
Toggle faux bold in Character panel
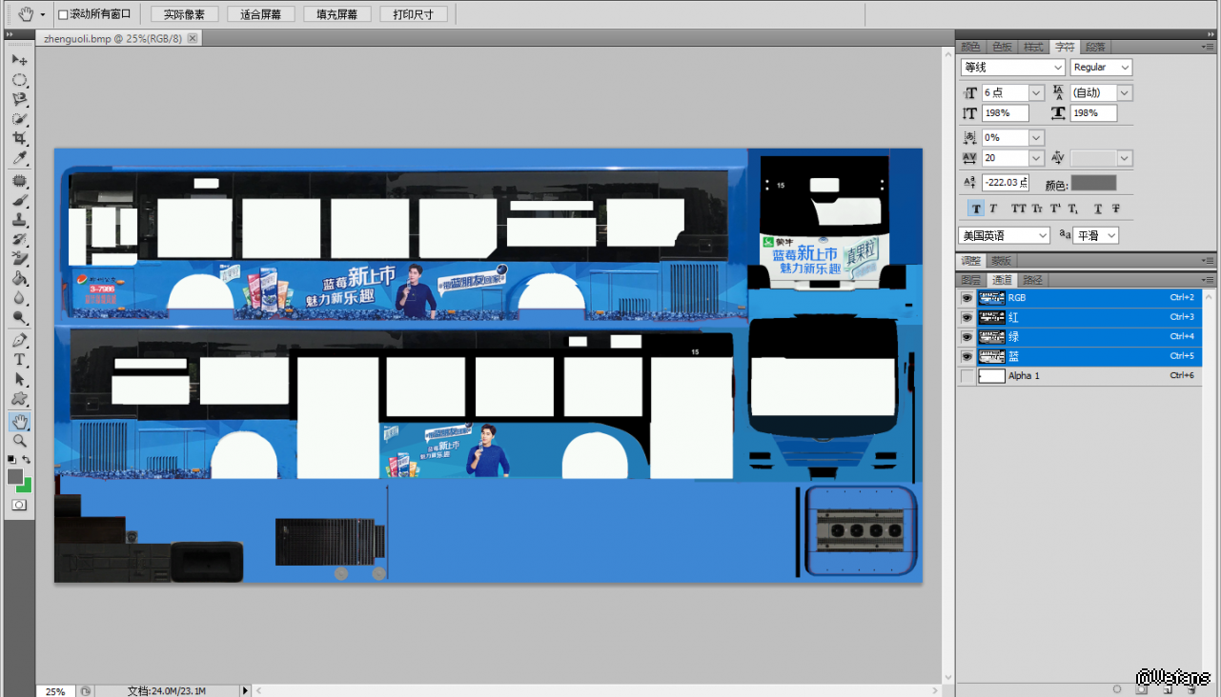click(975, 209)
